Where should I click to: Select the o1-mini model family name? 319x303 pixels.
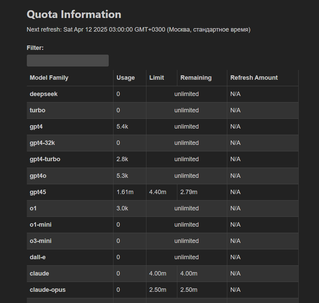click(41, 225)
